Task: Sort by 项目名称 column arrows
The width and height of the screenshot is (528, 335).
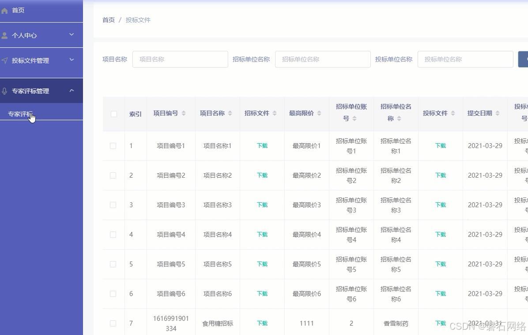Action: click(230, 113)
